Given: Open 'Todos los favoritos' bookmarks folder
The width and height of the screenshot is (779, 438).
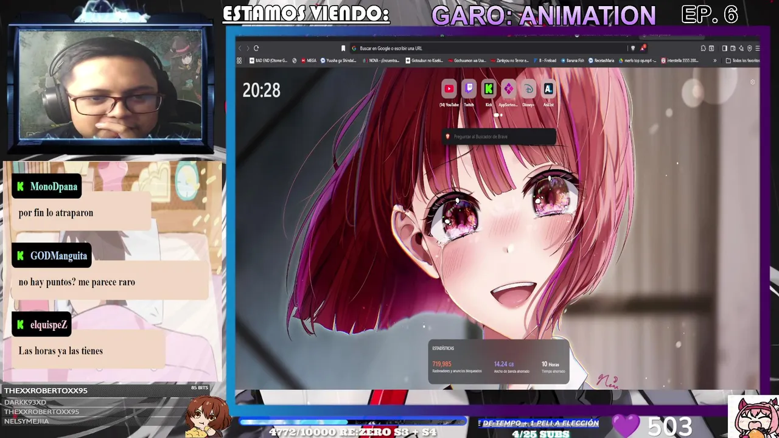Looking at the screenshot, I should tap(742, 60).
